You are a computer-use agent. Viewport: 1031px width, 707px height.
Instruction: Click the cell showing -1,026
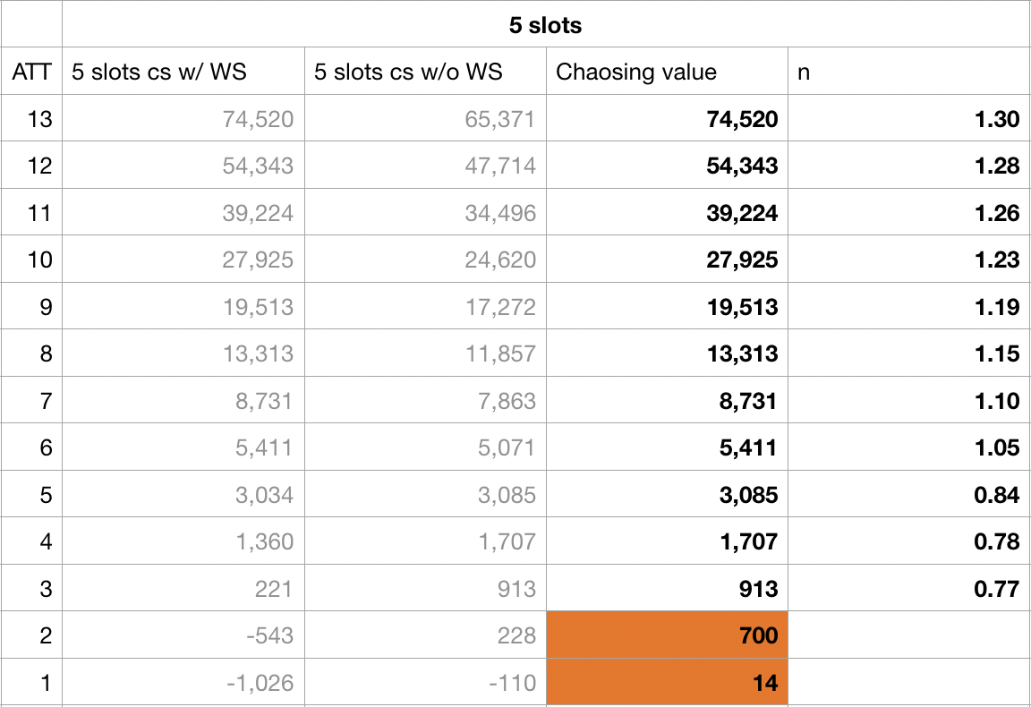pyautogui.click(x=183, y=683)
